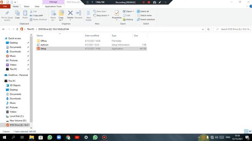This screenshot has width=252, height=141.
Task: Open Local Disk (C:)
Action: [17, 116]
